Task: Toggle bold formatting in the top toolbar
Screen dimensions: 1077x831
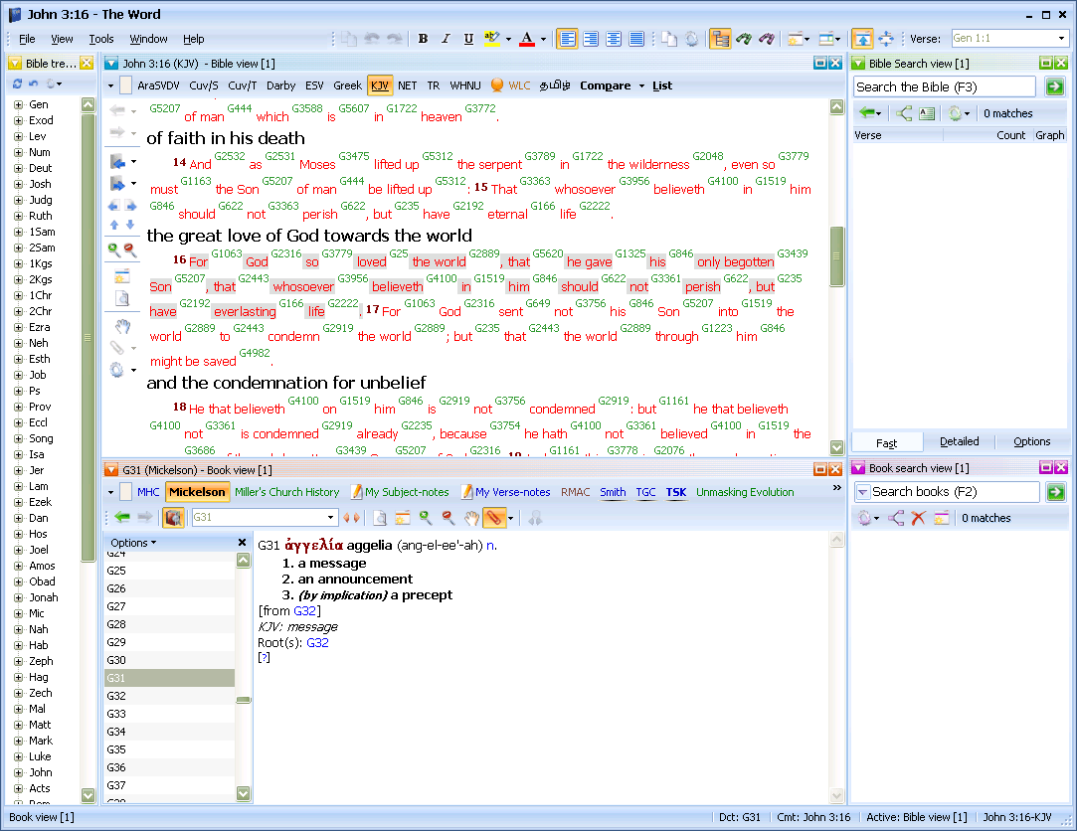Action: [x=423, y=38]
